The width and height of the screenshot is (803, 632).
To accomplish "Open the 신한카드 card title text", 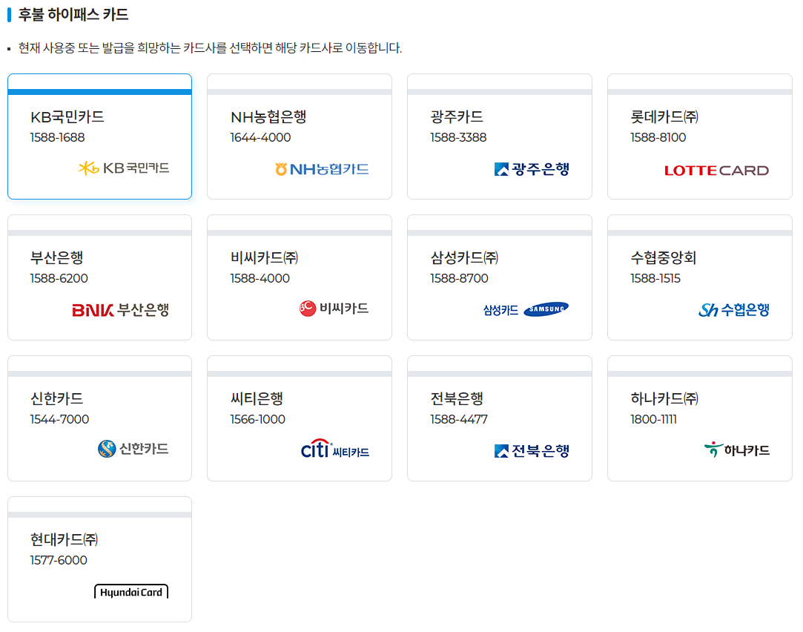I will 57,398.
